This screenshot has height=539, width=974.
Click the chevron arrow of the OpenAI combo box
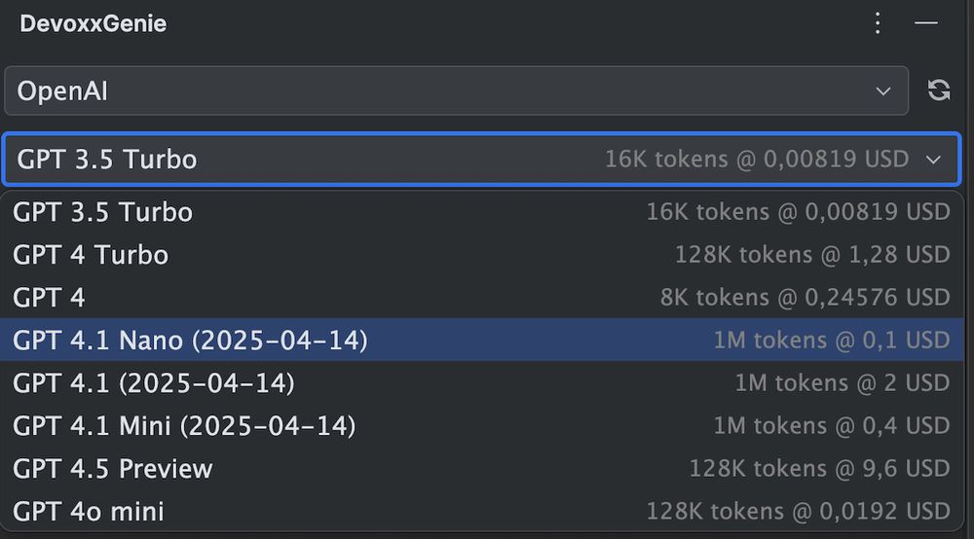pos(882,91)
